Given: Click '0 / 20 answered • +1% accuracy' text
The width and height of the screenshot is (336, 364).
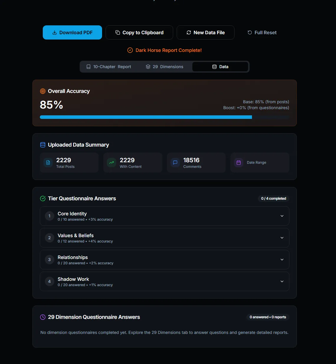Looking at the screenshot, I should pyautogui.click(x=85, y=285).
